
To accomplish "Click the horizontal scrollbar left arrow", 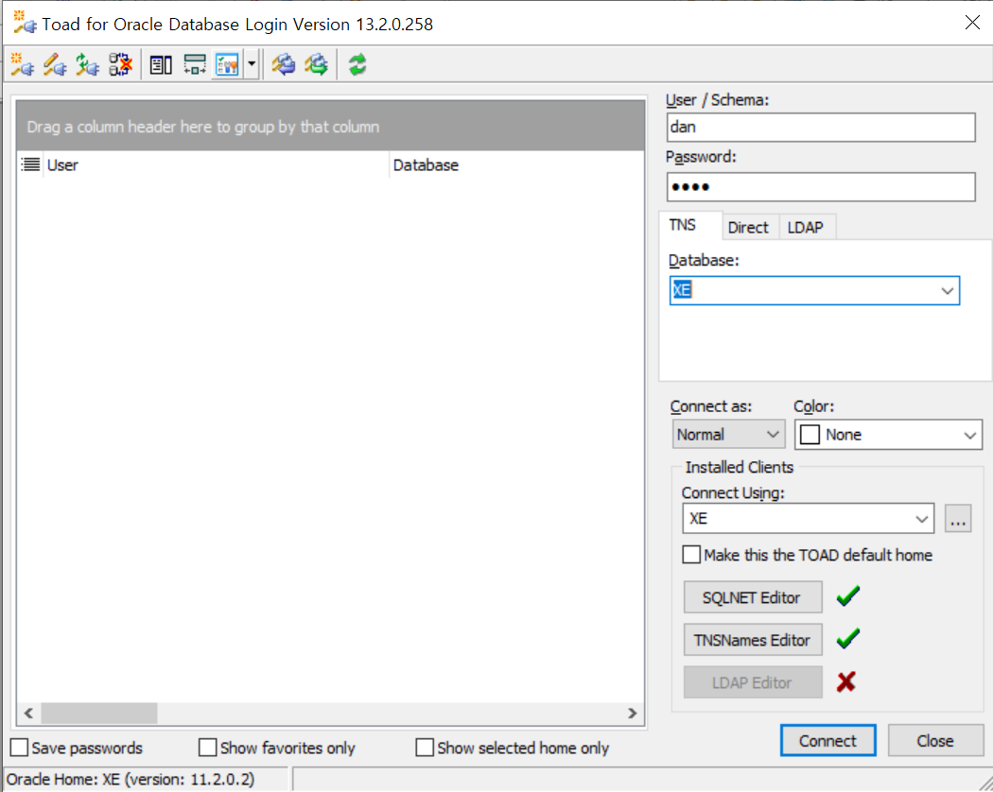I will pos(28,713).
